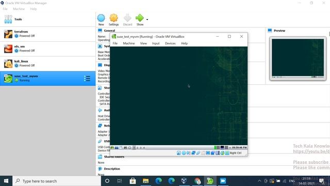Expand the hidden system tray icons chevron
The image size is (330, 186).
259,181
